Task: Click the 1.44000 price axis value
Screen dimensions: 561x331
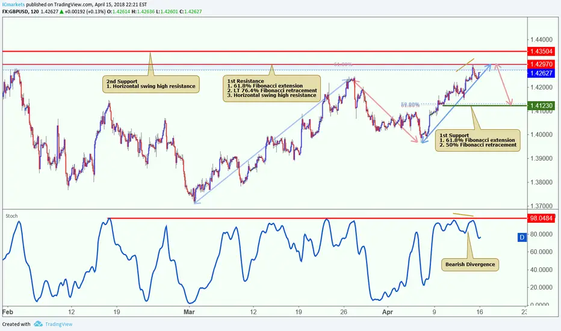Action: (x=542, y=39)
